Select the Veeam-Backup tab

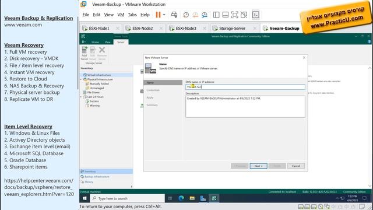(x=284, y=29)
